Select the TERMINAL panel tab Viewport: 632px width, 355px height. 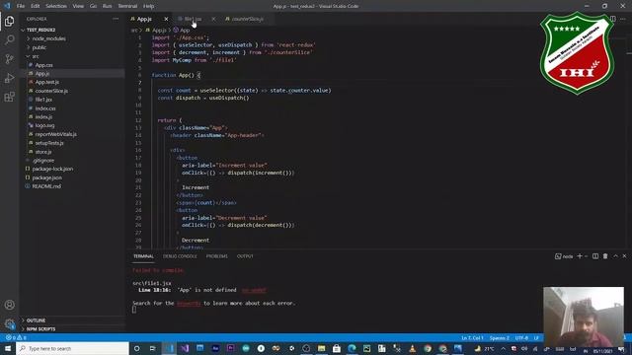point(143,256)
